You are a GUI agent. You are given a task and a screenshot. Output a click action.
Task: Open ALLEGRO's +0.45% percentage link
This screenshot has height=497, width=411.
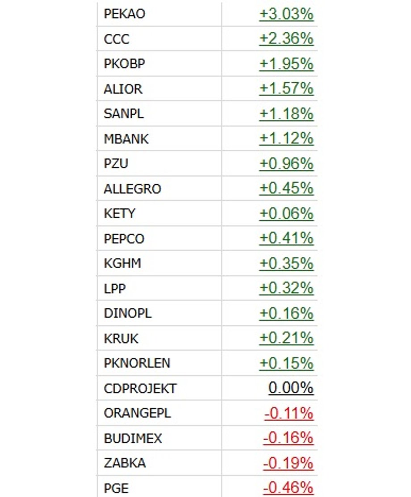click(286, 188)
